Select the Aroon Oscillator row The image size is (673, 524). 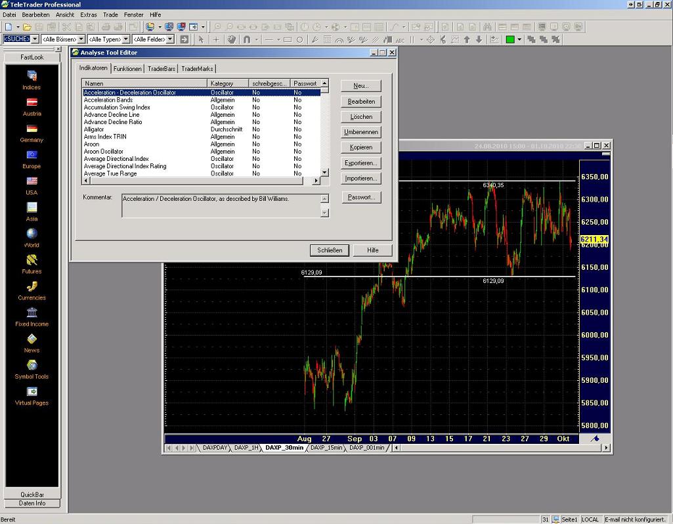tap(202, 152)
